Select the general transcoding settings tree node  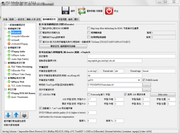tap(16, 25)
